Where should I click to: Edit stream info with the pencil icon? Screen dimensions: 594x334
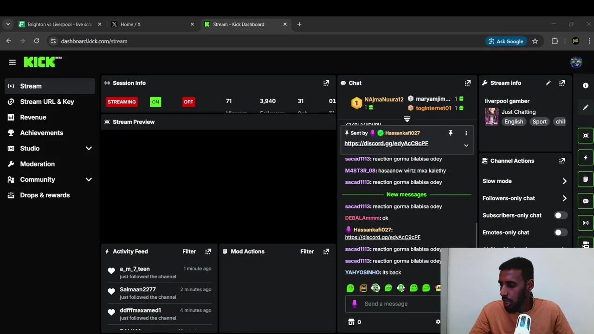(x=548, y=83)
